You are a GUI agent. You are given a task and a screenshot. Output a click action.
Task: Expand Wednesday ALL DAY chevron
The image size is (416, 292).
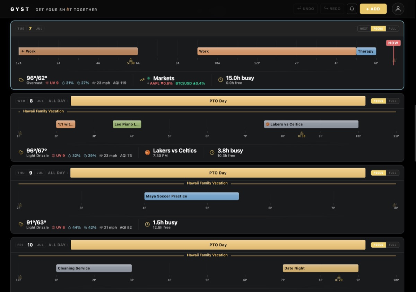(68, 101)
